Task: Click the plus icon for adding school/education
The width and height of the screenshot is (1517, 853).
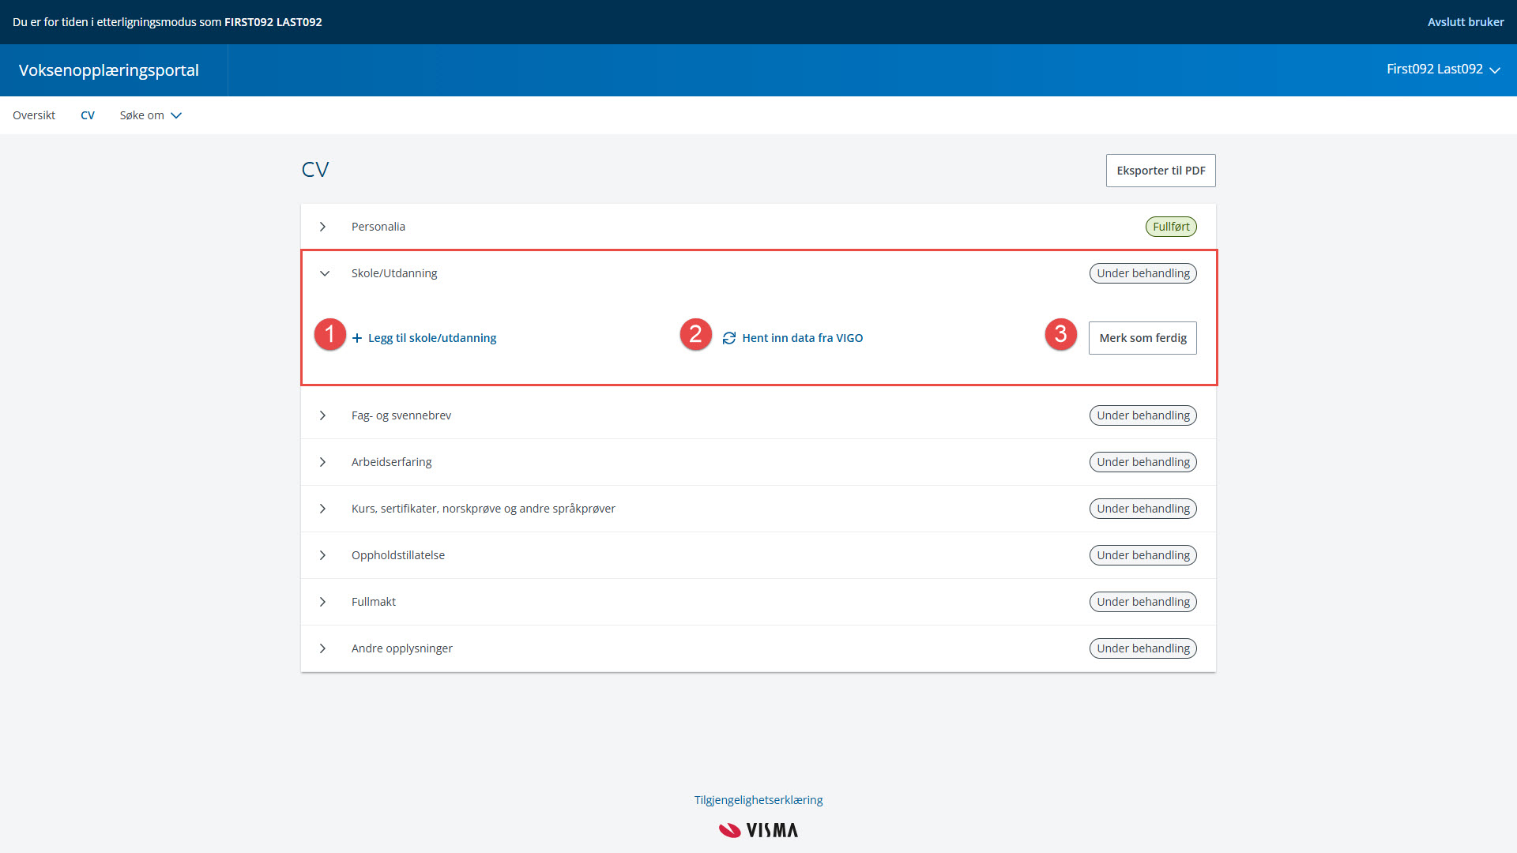Action: [357, 338]
